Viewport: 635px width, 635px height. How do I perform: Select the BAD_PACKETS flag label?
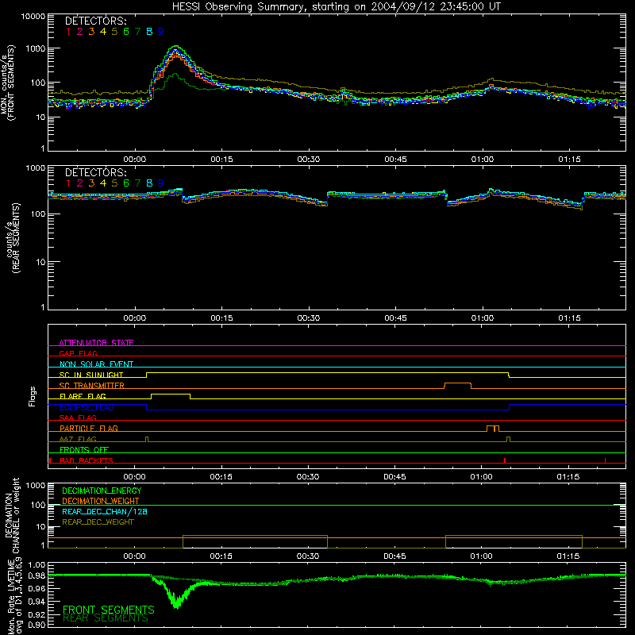pyautogui.click(x=87, y=460)
